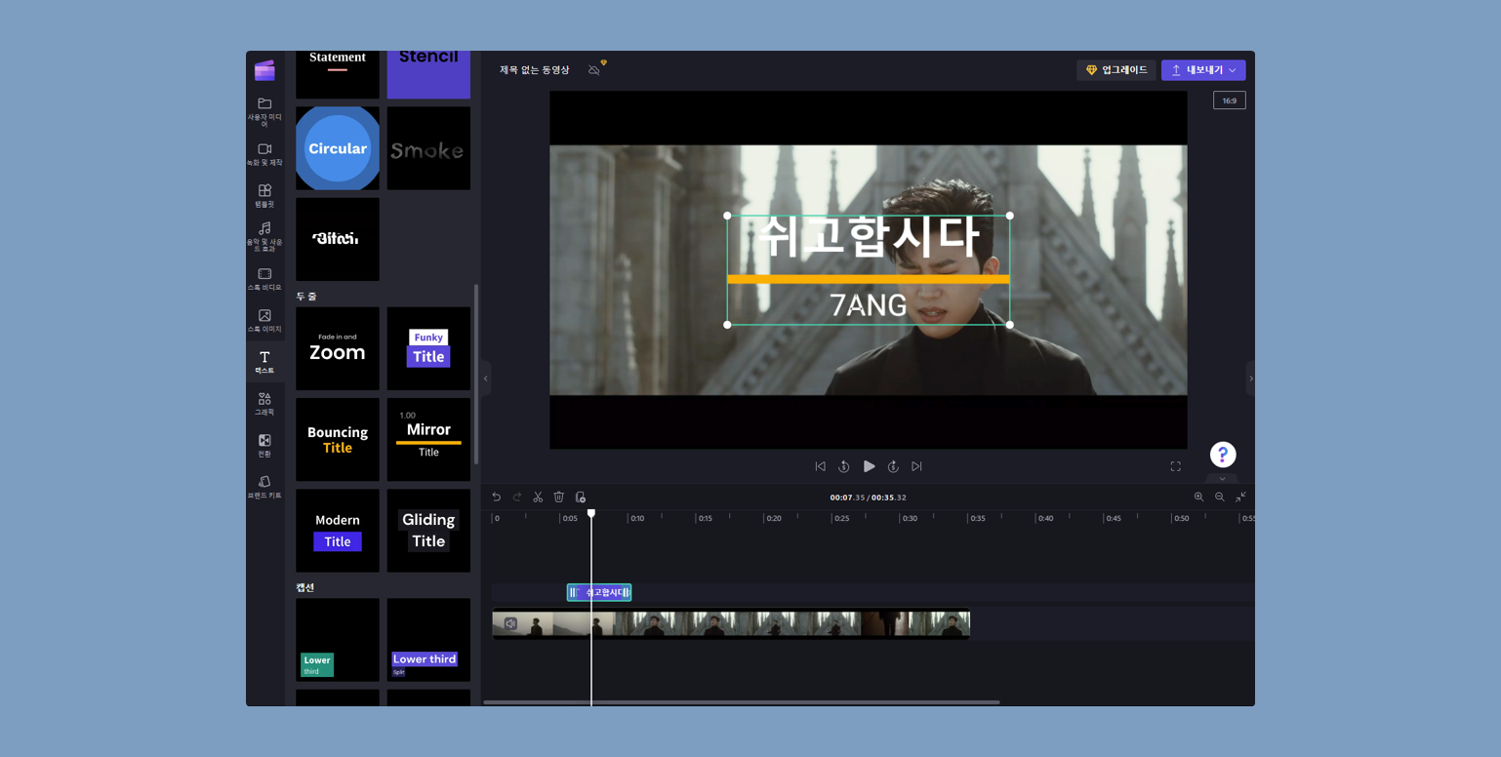Image resolution: width=1501 pixels, height=757 pixels.
Task: Jump forward five seconds in preview
Action: 893,466
